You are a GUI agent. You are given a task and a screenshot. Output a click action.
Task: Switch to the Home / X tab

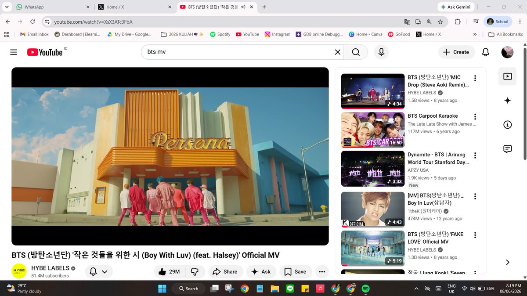click(x=134, y=7)
